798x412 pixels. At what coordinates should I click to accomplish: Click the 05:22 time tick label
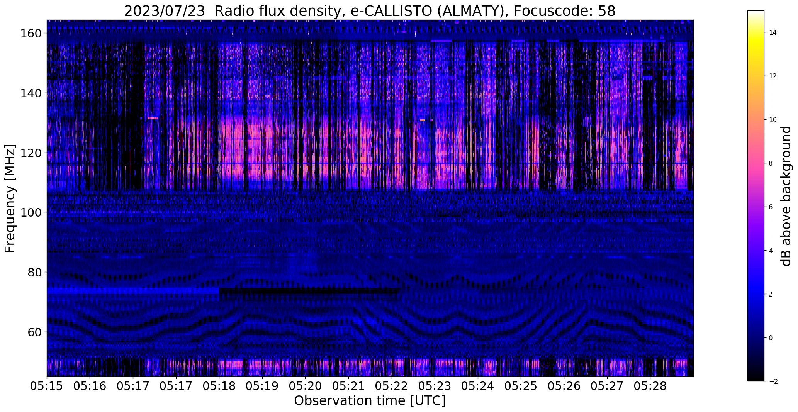click(392, 386)
